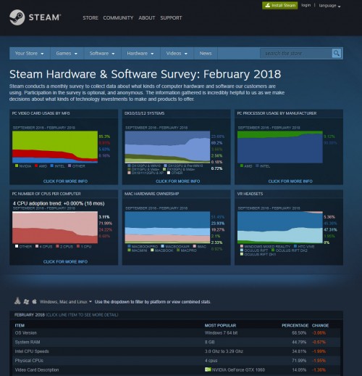This screenshot has height=376, width=362.
Task: Click for more info on processor usage
Action: (x=290, y=181)
